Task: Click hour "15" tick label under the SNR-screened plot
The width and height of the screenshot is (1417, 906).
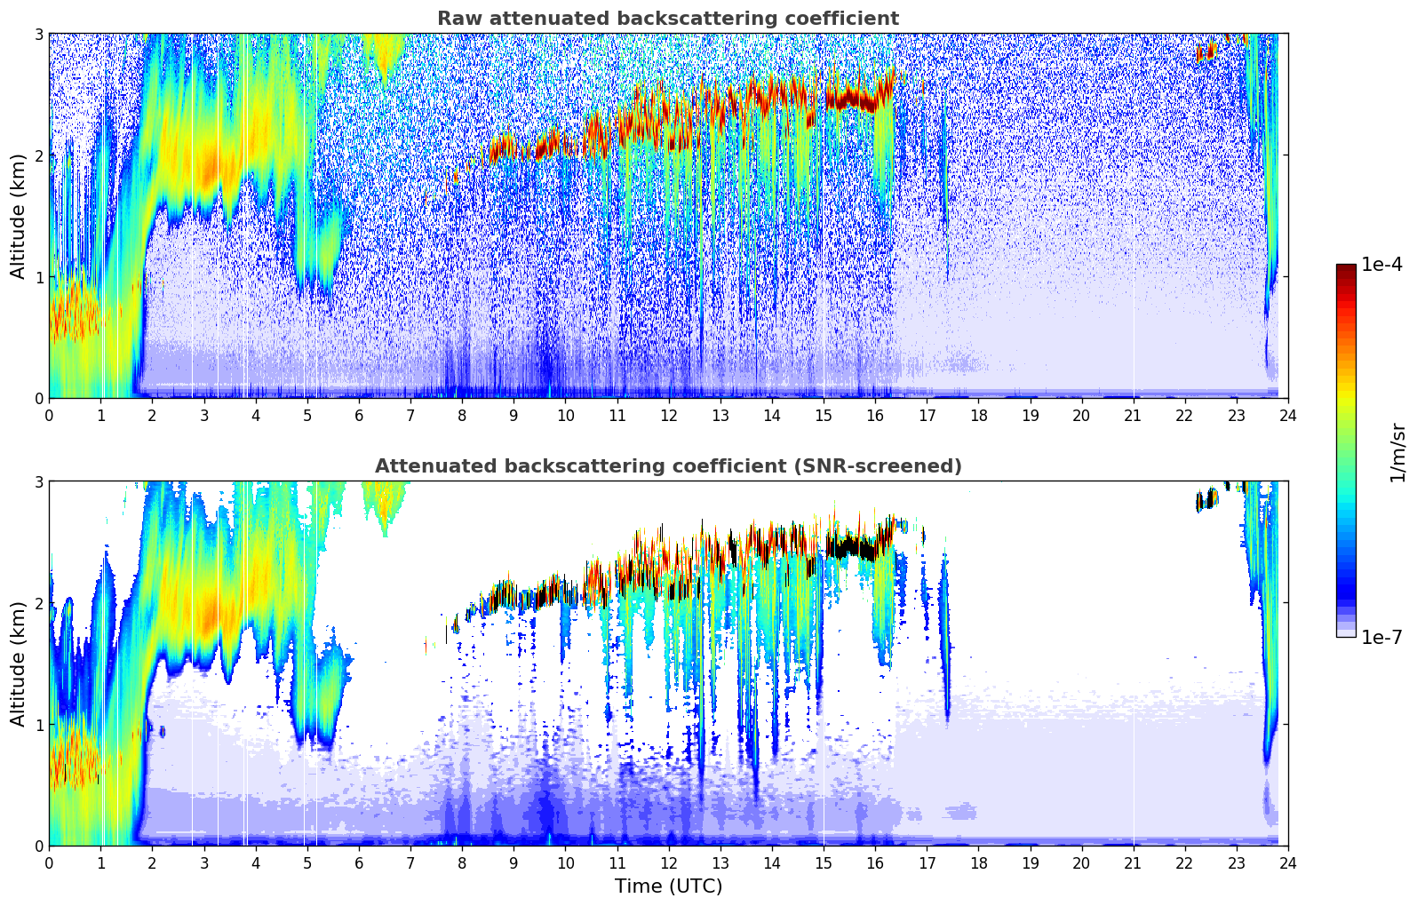Action: (824, 862)
